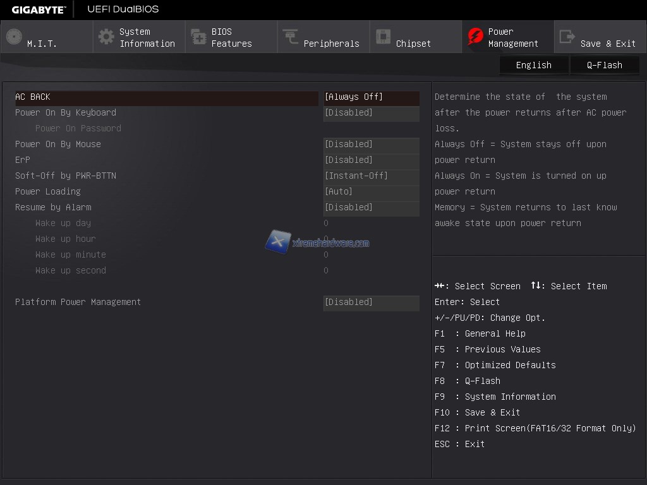Click the English language button
This screenshot has height=485, width=647.
coord(533,65)
